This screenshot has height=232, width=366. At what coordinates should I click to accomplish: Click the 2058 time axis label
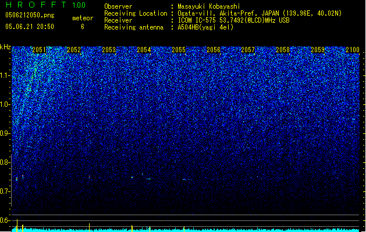pos(283,50)
